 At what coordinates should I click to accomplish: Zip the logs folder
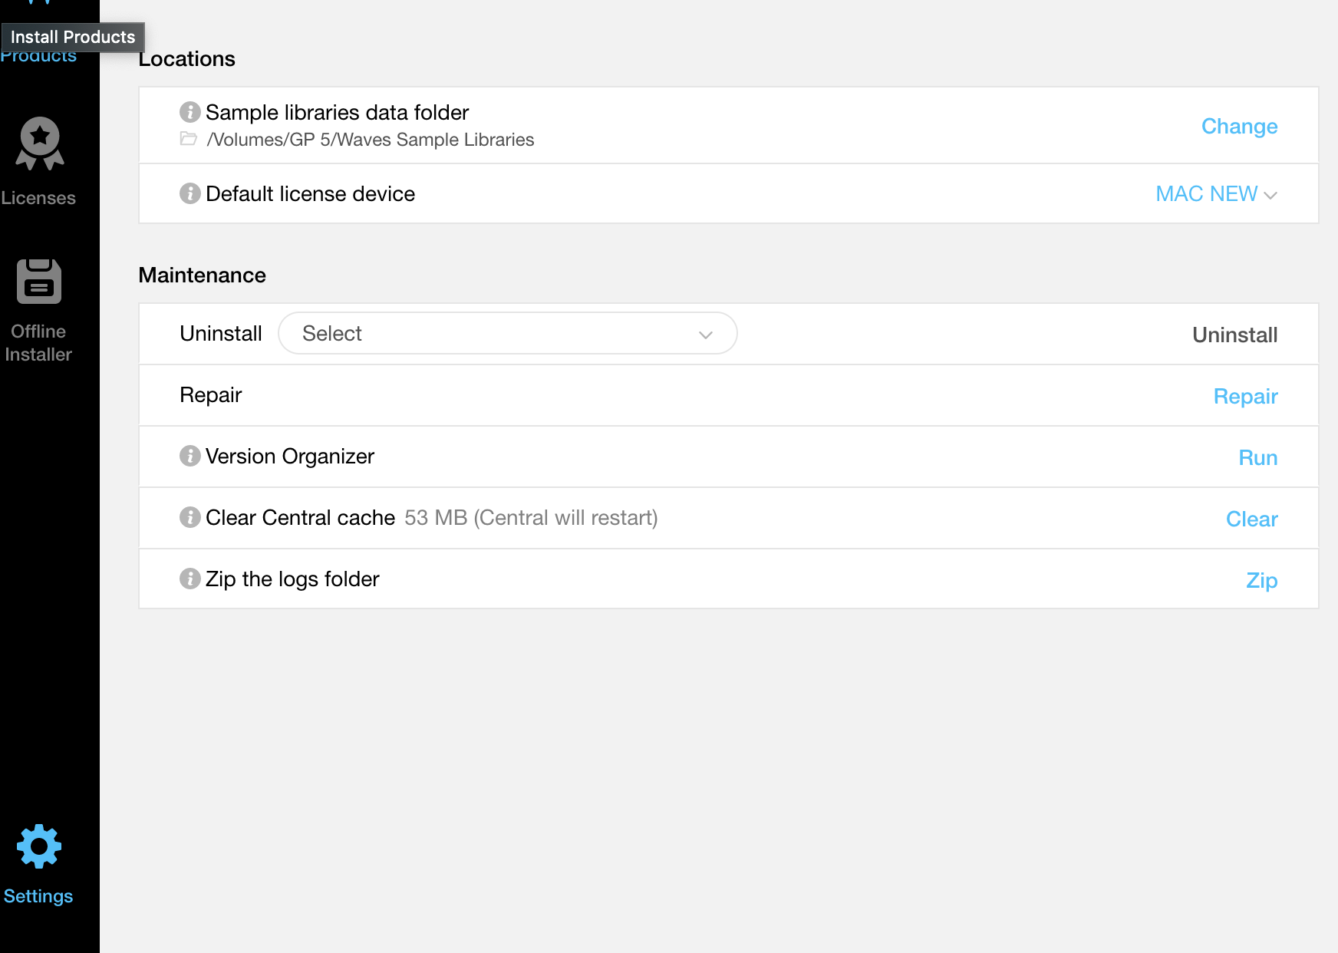[x=1261, y=581]
